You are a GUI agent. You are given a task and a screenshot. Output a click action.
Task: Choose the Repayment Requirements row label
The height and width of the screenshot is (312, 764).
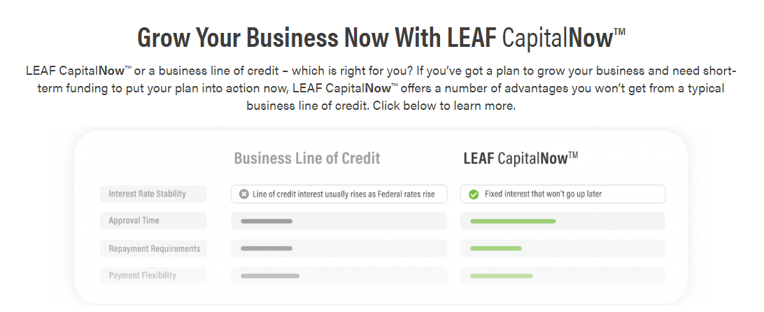[154, 249]
